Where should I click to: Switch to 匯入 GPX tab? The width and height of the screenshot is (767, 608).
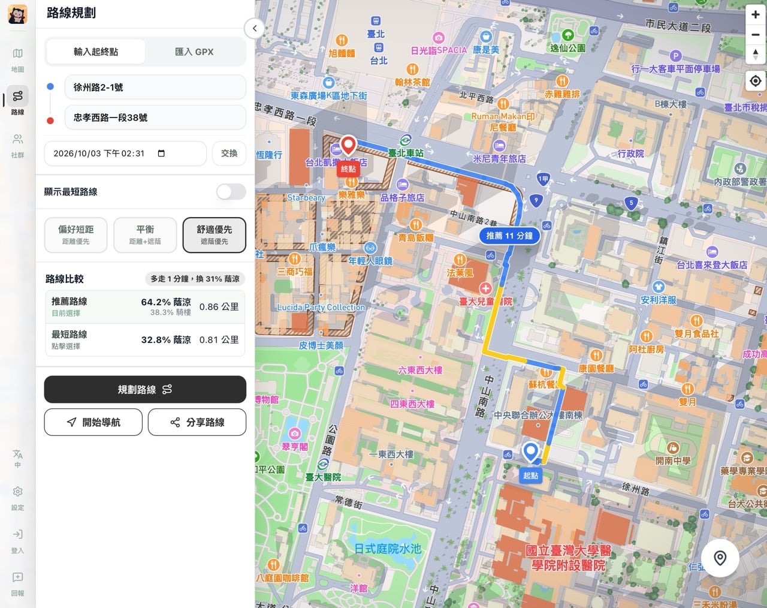[194, 52]
